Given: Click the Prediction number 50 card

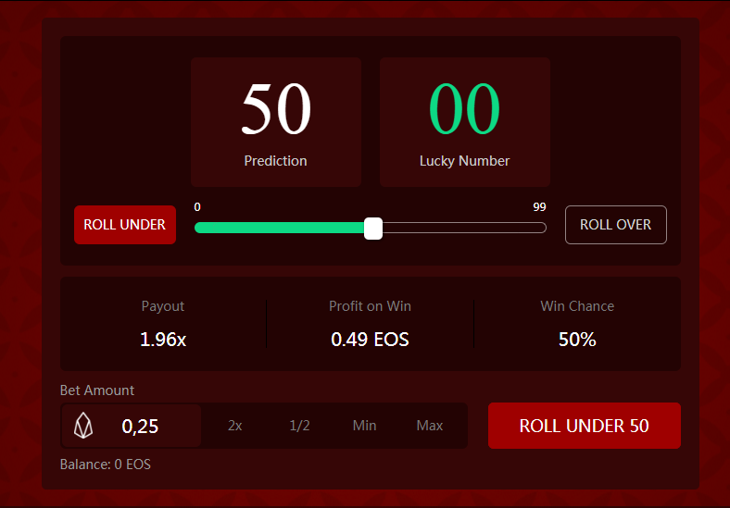Looking at the screenshot, I should 276,122.
